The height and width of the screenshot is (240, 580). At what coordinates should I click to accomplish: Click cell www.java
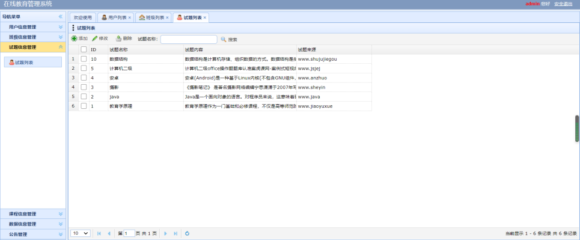pyautogui.click(x=334, y=97)
